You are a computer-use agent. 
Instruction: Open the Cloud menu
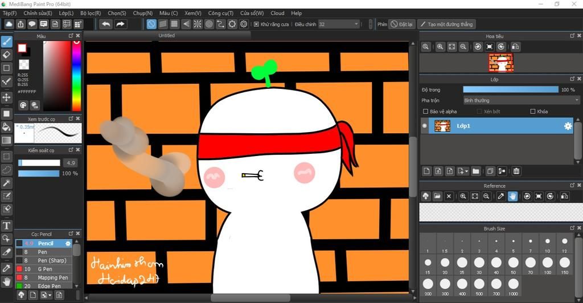point(277,13)
